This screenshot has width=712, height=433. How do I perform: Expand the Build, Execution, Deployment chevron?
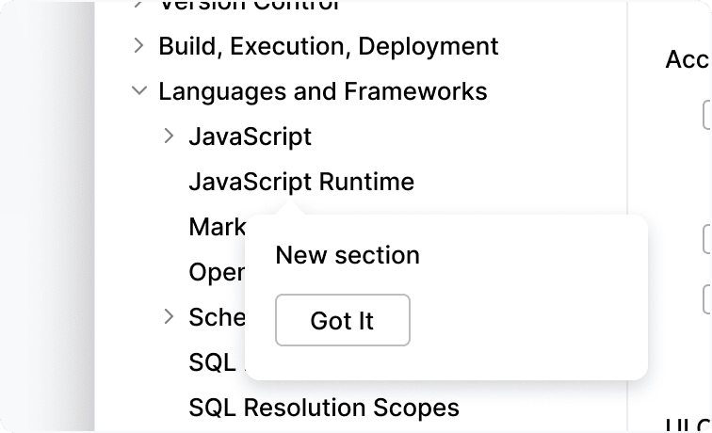point(138,45)
